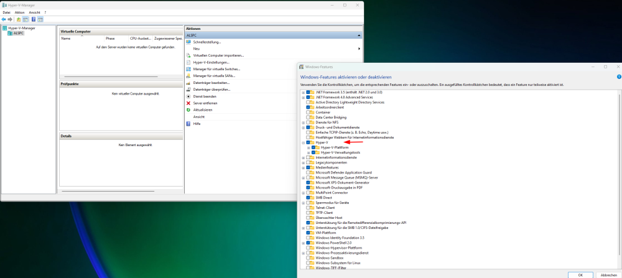Click the red X Server entfernen icon
Screen dimensions: 622x278
[189, 103]
